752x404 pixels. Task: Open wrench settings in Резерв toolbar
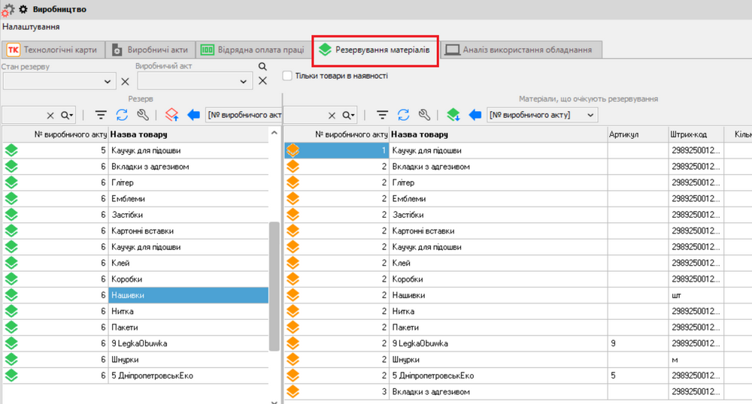[x=143, y=115]
